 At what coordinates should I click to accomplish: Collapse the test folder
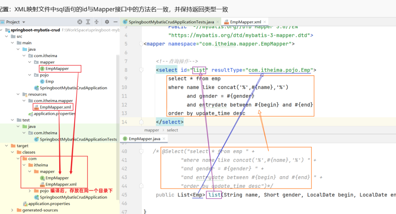[x=12, y=120]
